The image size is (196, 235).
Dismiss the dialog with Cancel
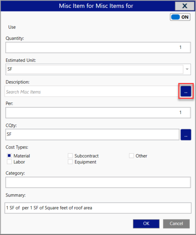176,224
